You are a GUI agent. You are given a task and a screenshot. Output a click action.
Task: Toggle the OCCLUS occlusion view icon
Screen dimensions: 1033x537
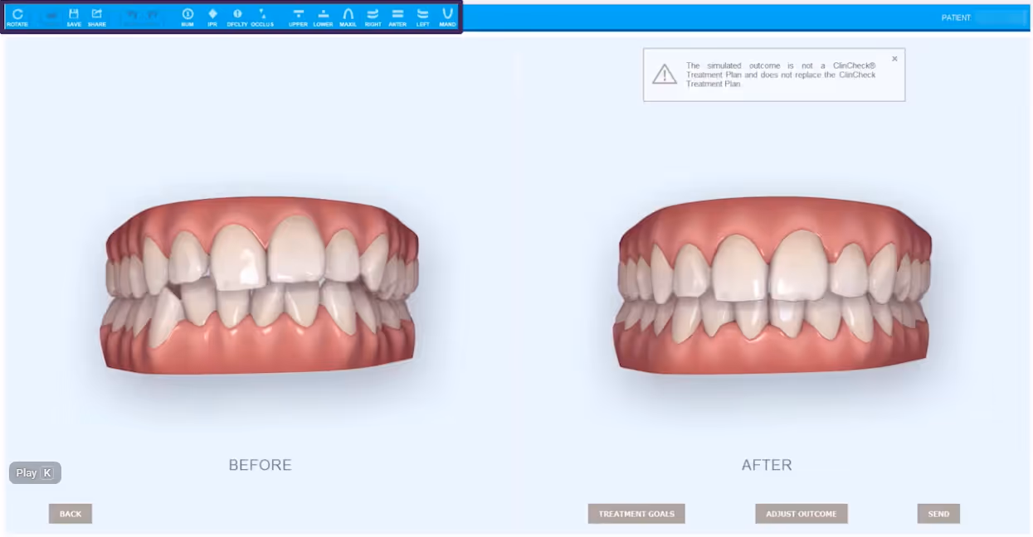262,17
